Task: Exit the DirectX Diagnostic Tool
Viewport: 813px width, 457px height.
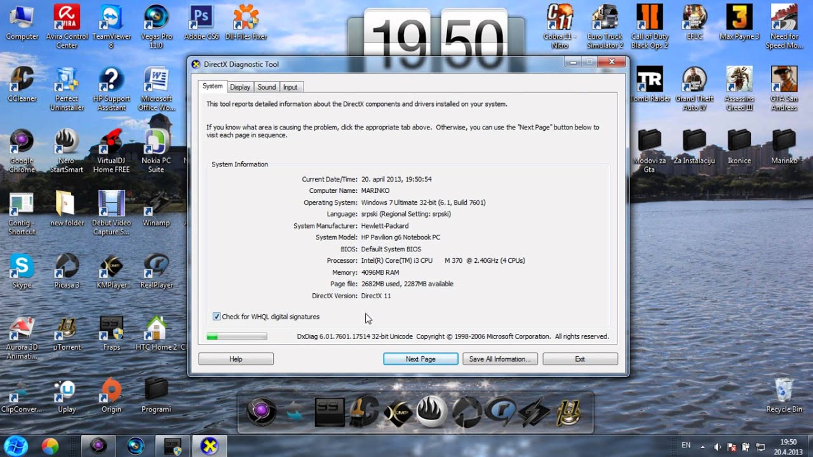Action: coord(580,359)
